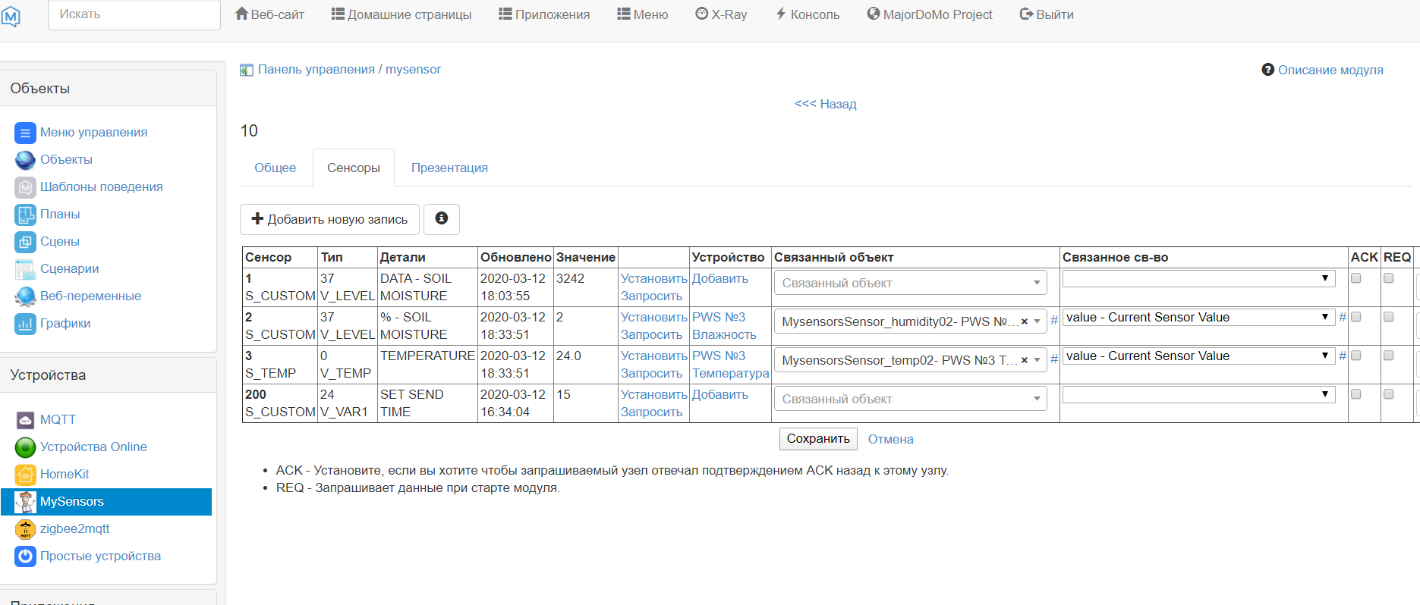Viewport: 1420px width, 605px height.
Task: Go back via <<< Назад link
Action: click(x=826, y=104)
